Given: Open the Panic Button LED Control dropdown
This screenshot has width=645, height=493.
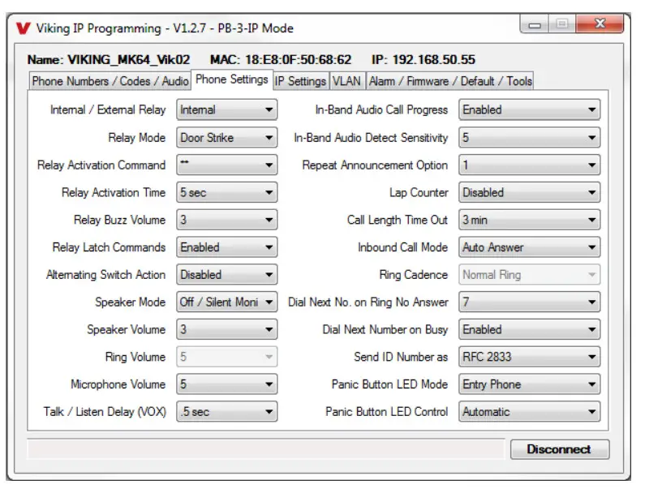Looking at the screenshot, I should pyautogui.click(x=530, y=412).
